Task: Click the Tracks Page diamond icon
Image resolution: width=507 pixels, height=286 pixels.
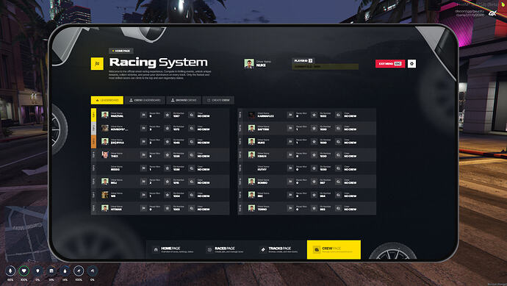Action: [263, 249]
